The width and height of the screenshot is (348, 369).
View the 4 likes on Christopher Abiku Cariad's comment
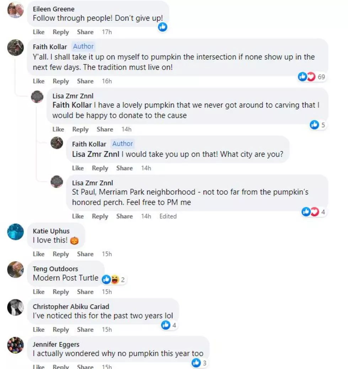[169, 325]
